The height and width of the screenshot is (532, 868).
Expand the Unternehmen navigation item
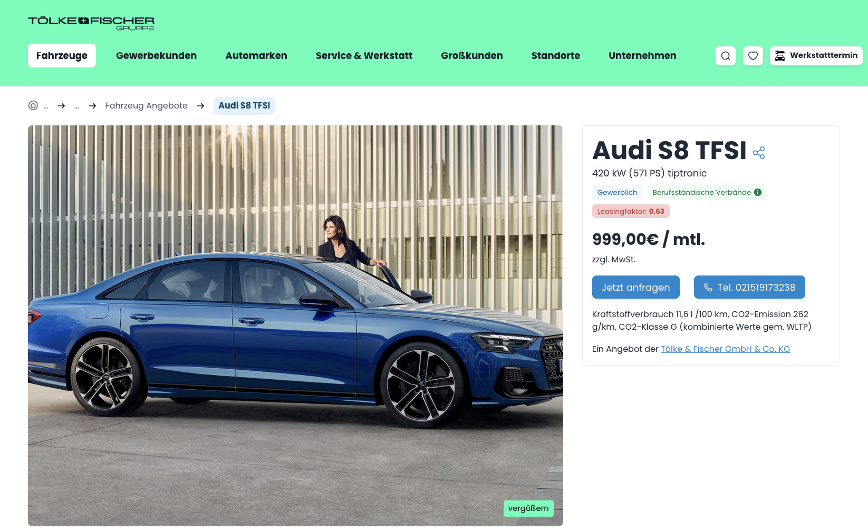tap(642, 56)
